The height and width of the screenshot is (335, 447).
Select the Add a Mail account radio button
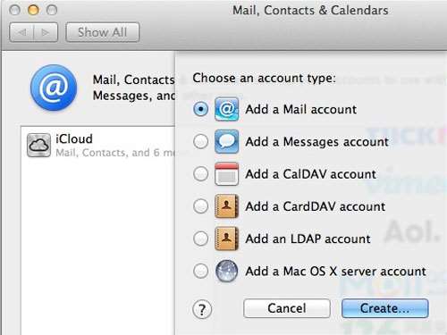tap(201, 109)
